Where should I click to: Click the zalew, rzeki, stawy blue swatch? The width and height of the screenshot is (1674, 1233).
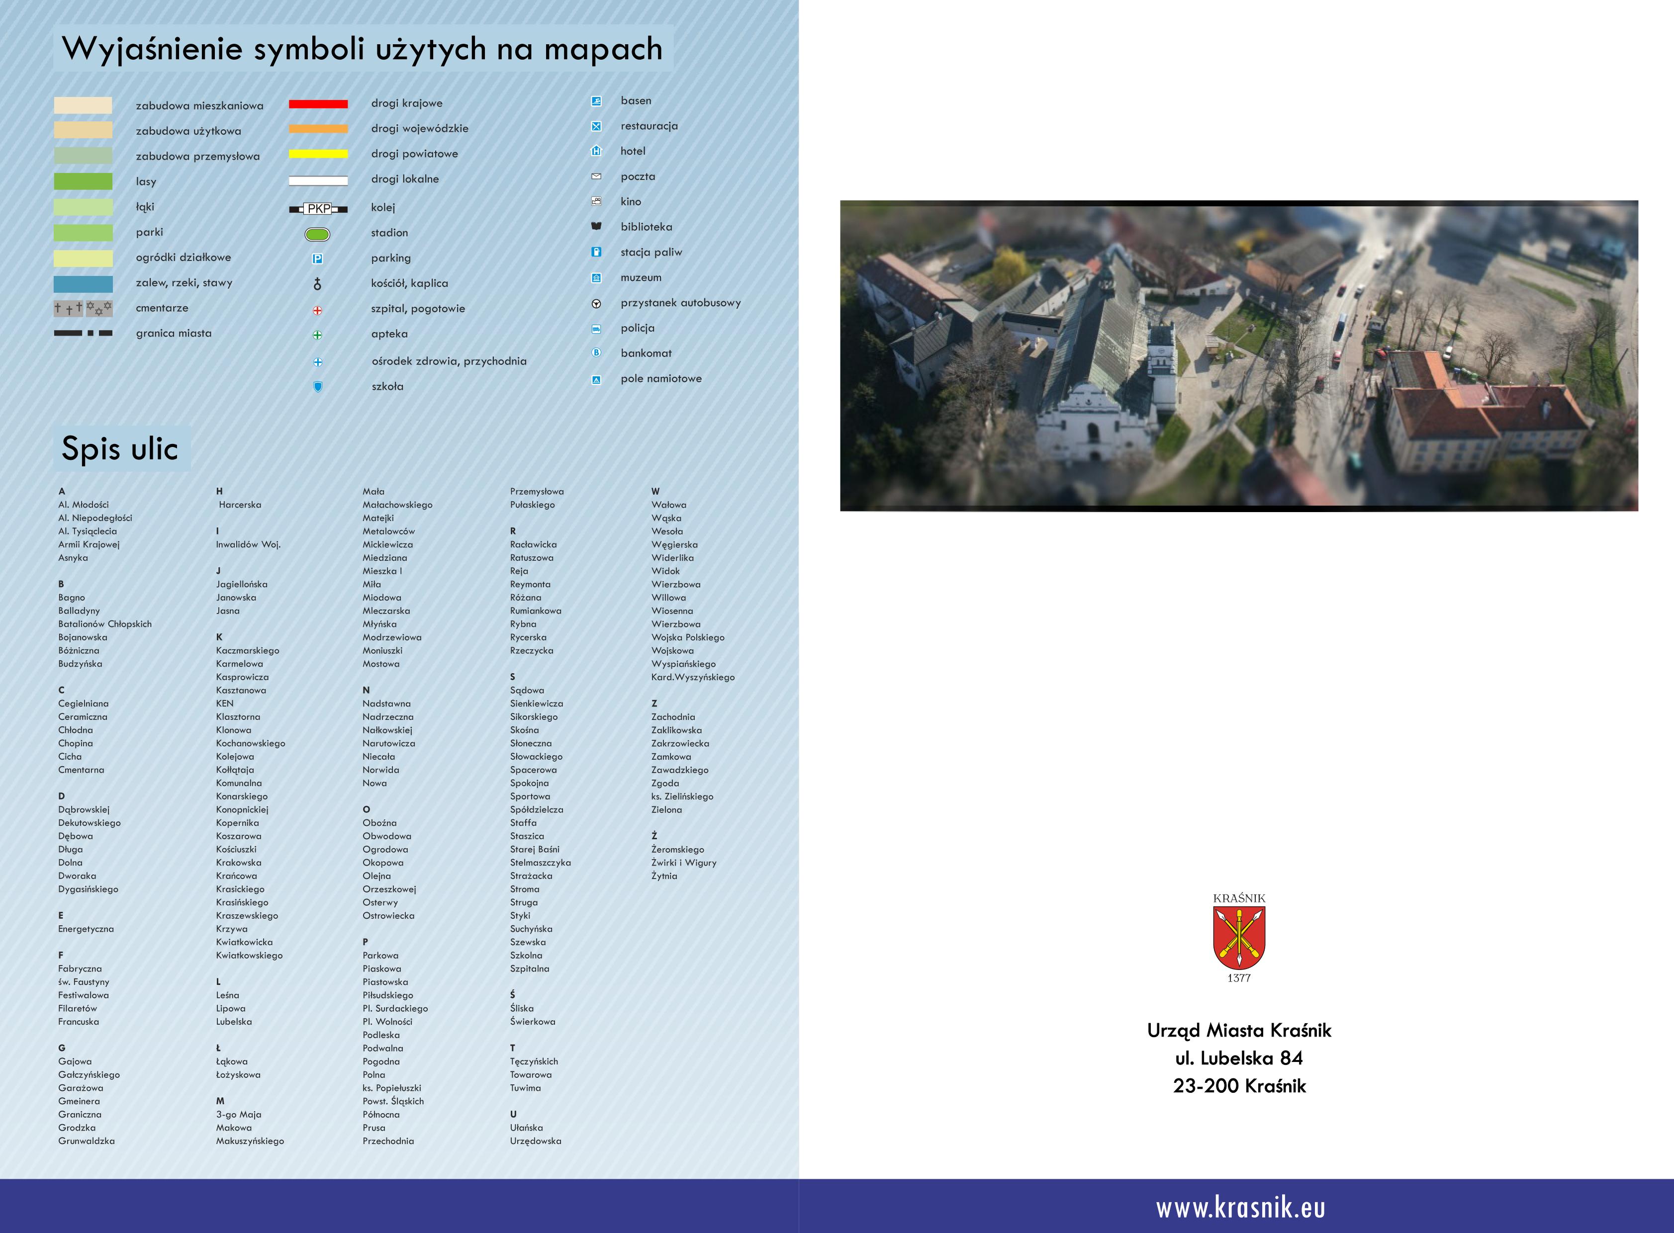tap(83, 283)
